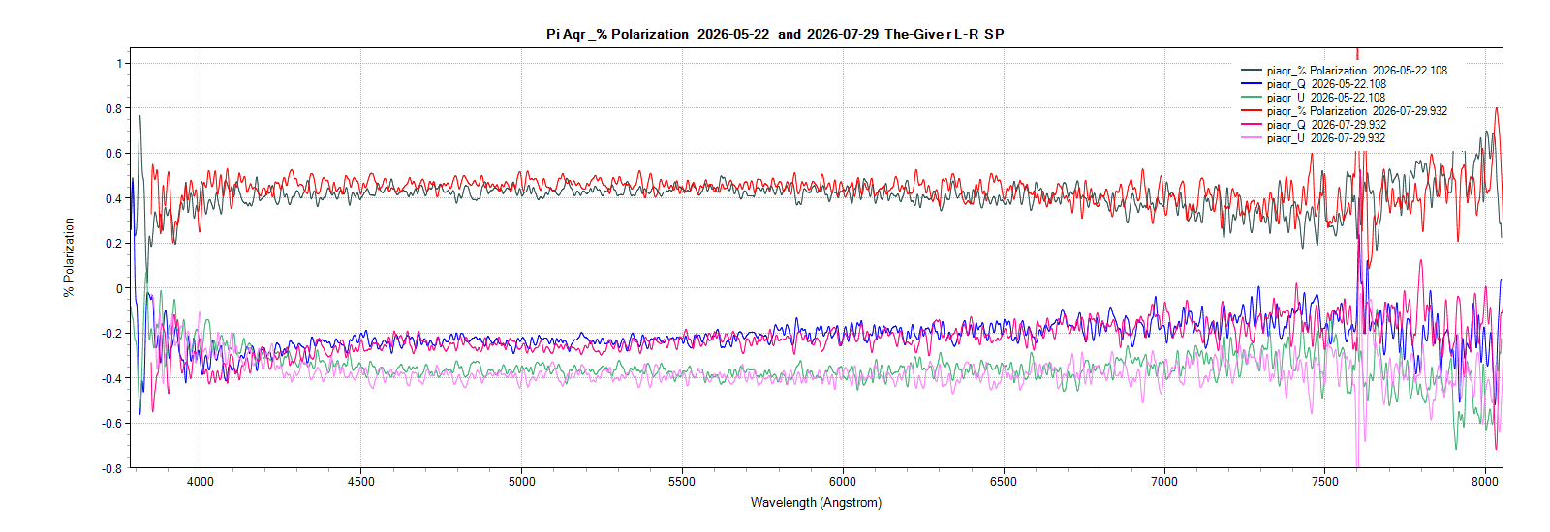Click the 4000 wavelength tick label
1550x532 pixels.
201,482
